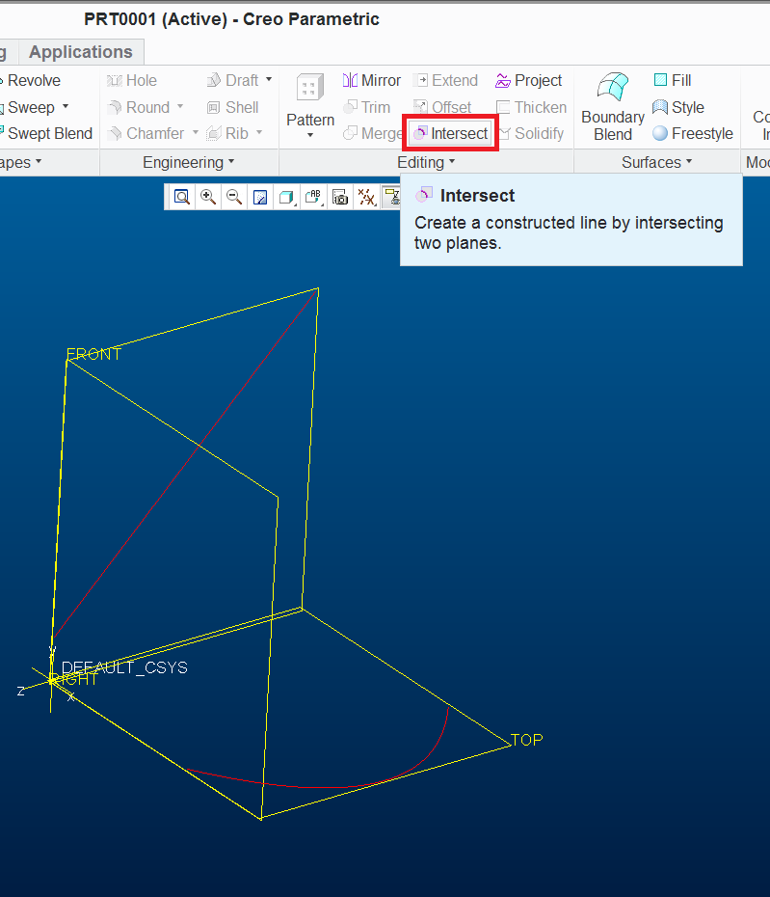The width and height of the screenshot is (770, 897).
Task: Click the Swept Blend command
Action: 46,133
